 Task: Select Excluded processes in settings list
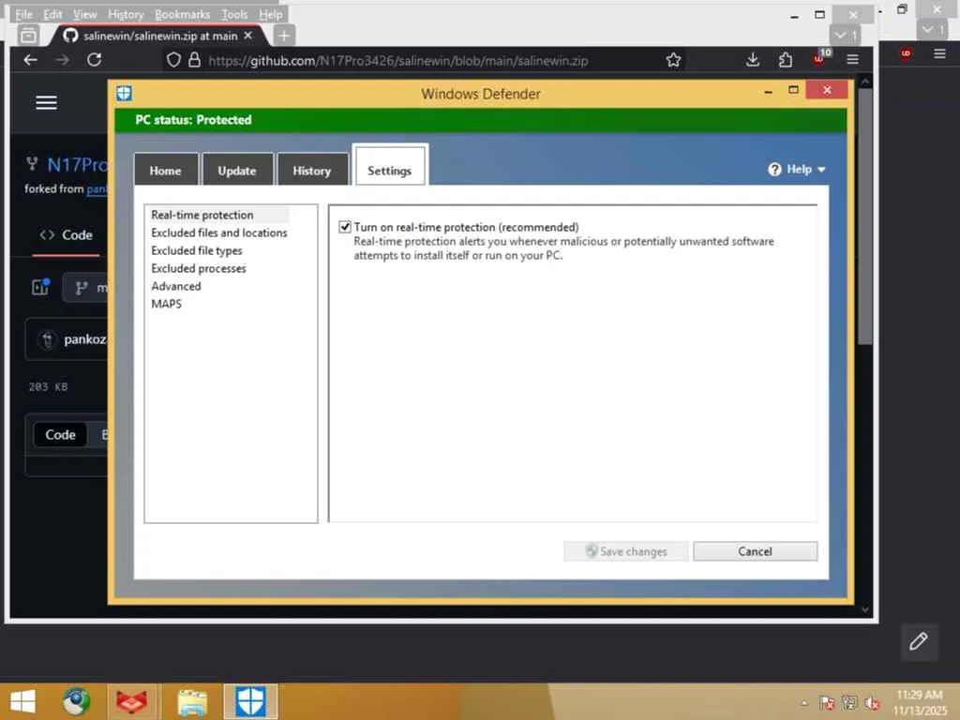pyautogui.click(x=199, y=268)
